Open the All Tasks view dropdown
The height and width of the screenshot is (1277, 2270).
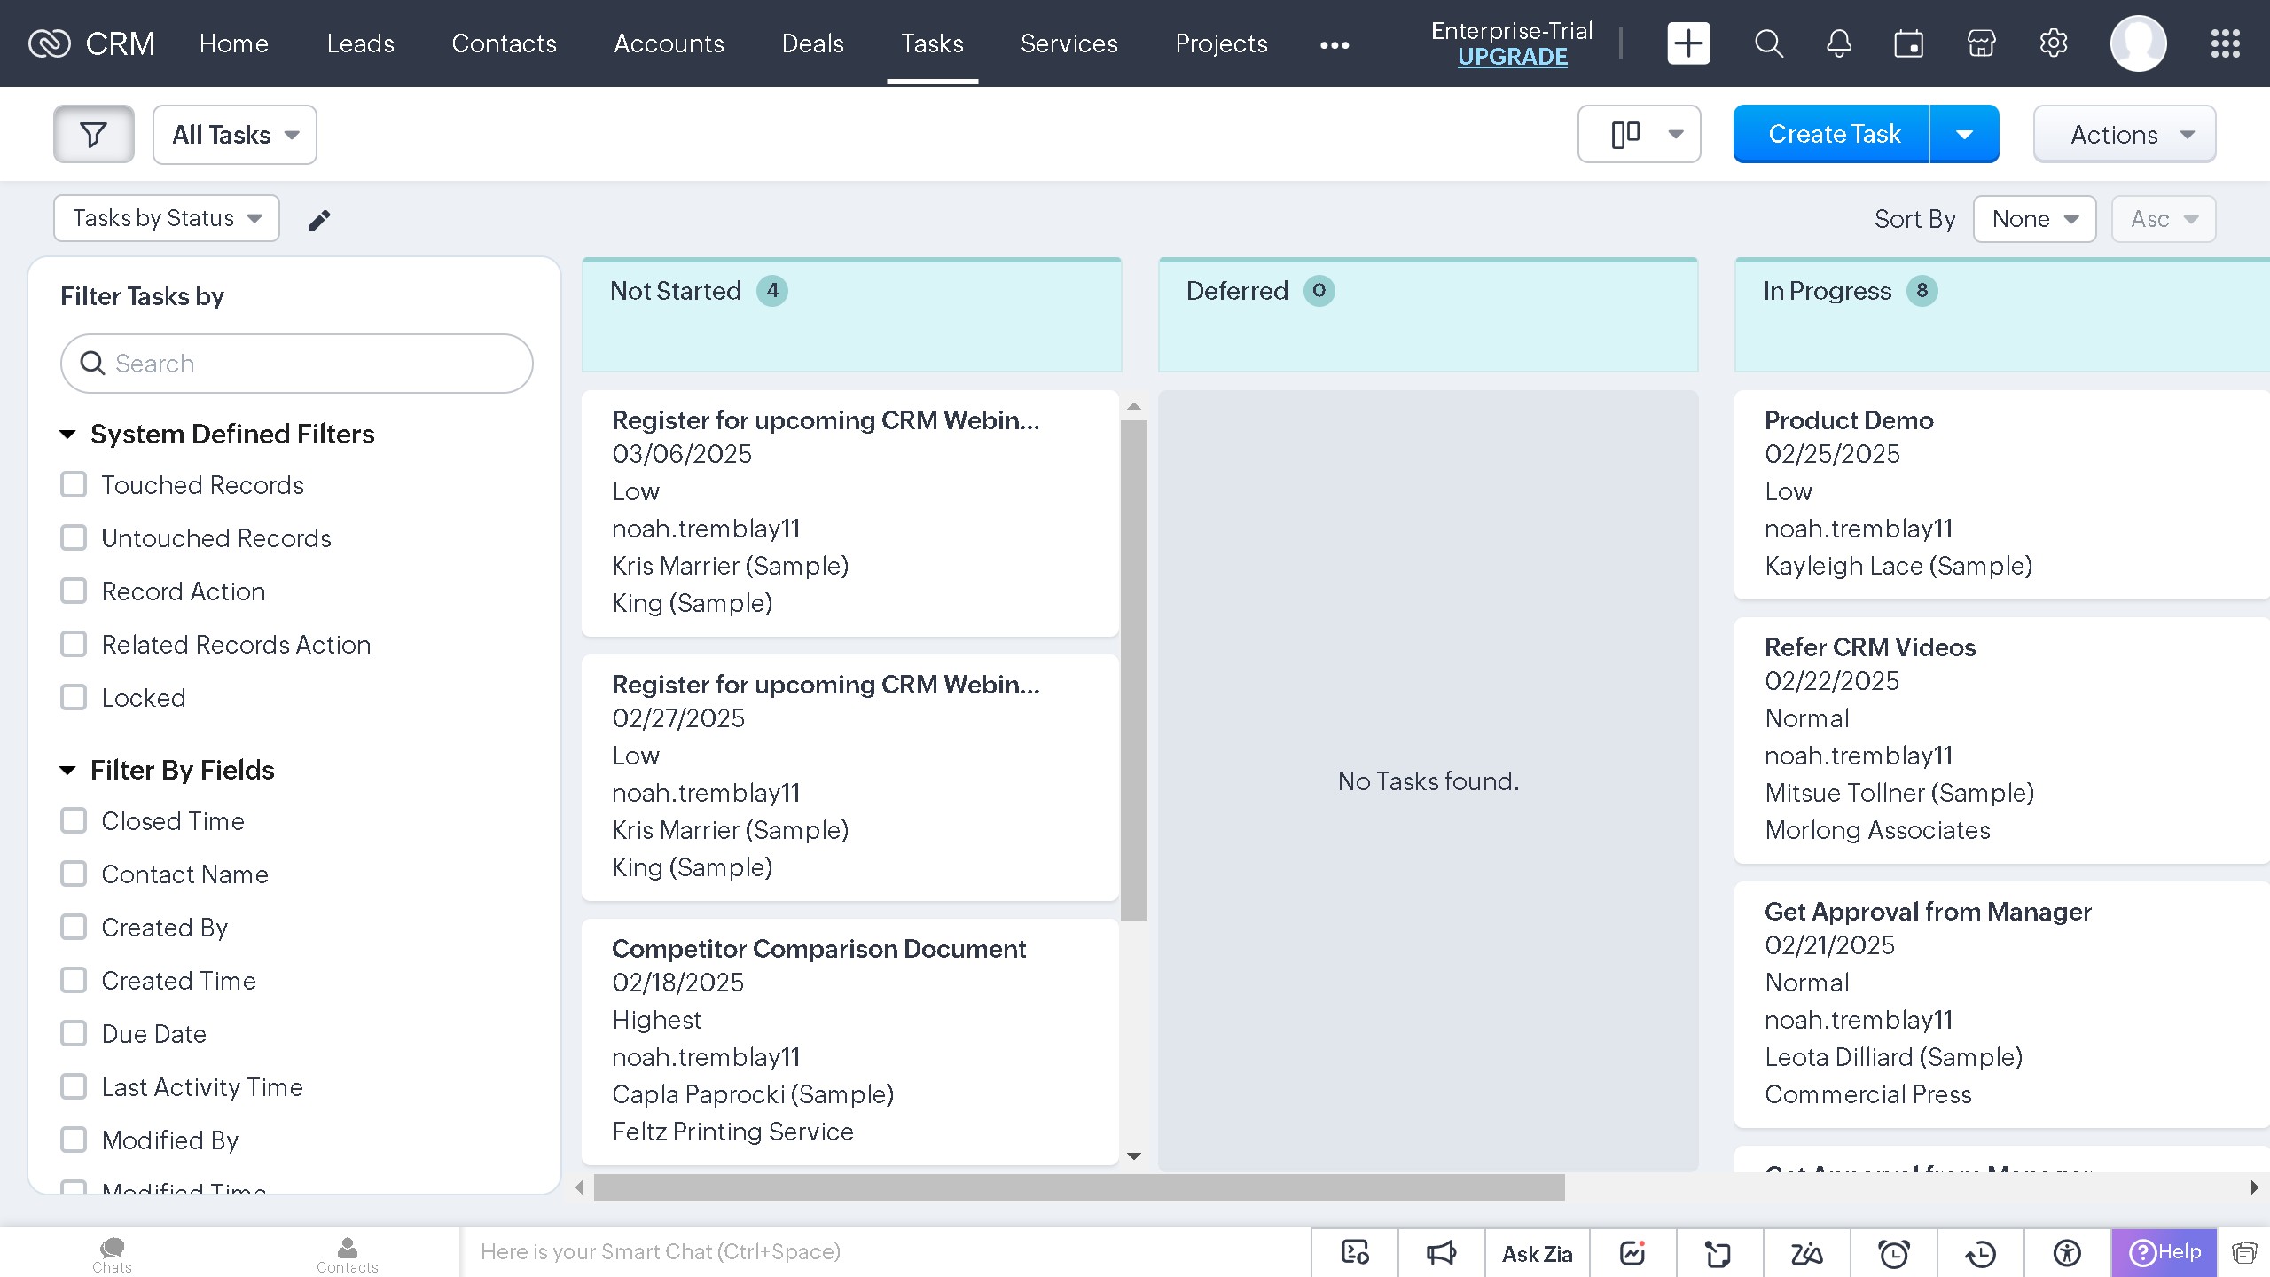coord(235,135)
